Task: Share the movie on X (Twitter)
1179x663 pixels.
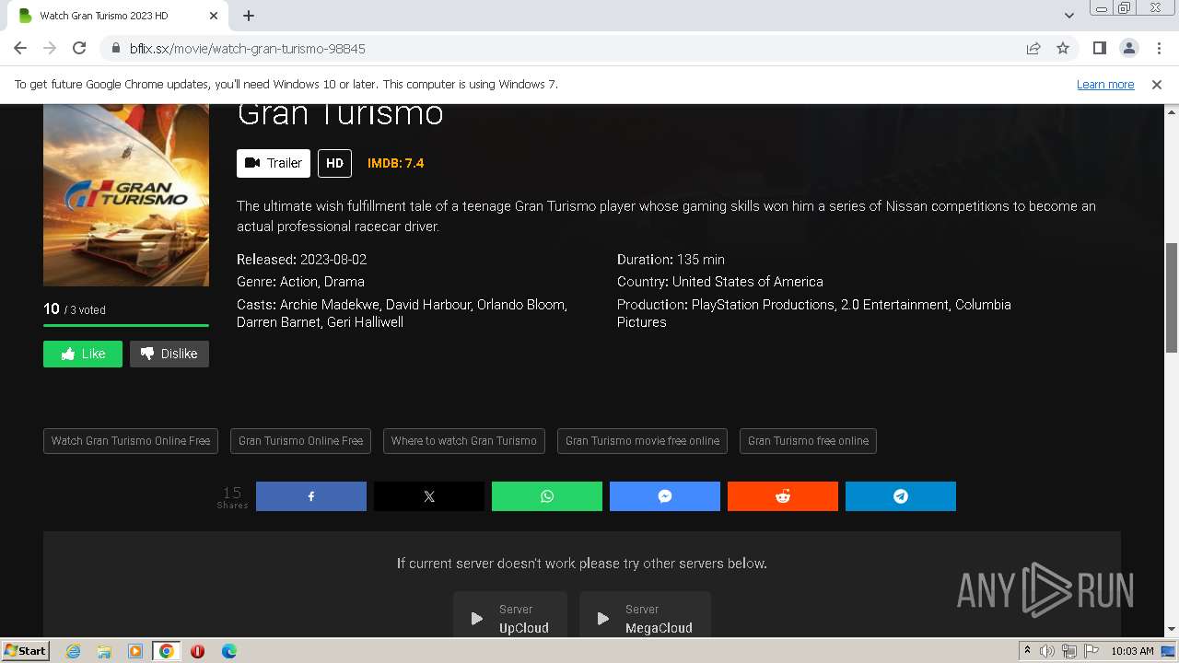Action: (429, 496)
